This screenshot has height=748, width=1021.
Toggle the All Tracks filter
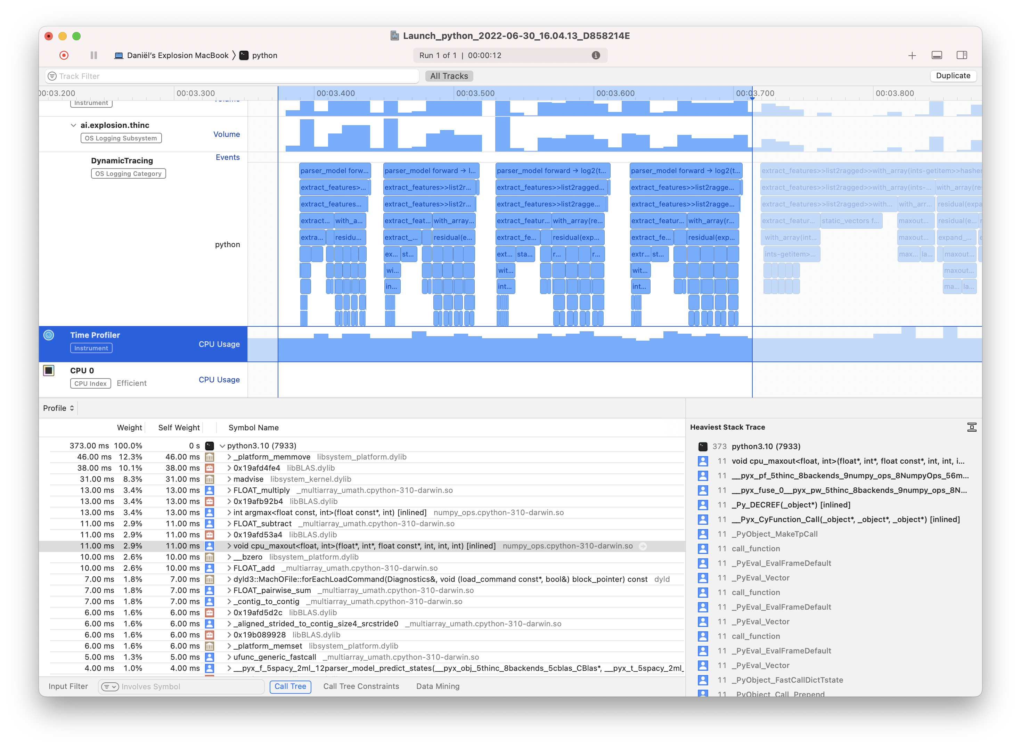pyautogui.click(x=449, y=76)
